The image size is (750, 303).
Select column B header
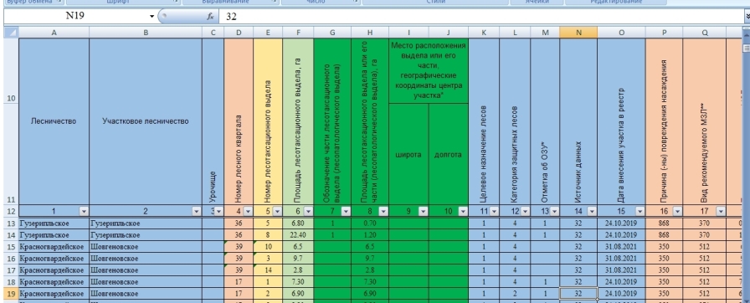pyautogui.click(x=146, y=33)
